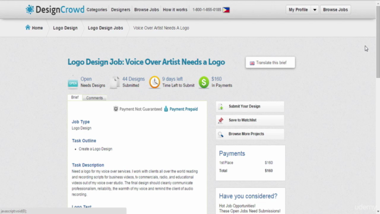
Task: Click the Have you considered? heading
Action: coord(248,196)
